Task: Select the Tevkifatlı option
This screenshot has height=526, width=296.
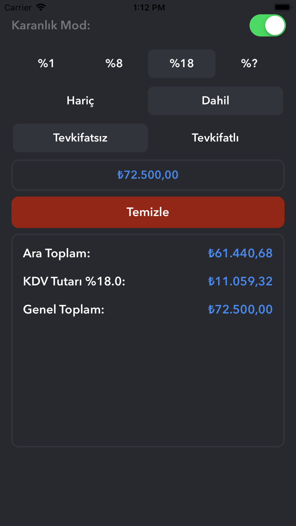Action: [x=215, y=138]
